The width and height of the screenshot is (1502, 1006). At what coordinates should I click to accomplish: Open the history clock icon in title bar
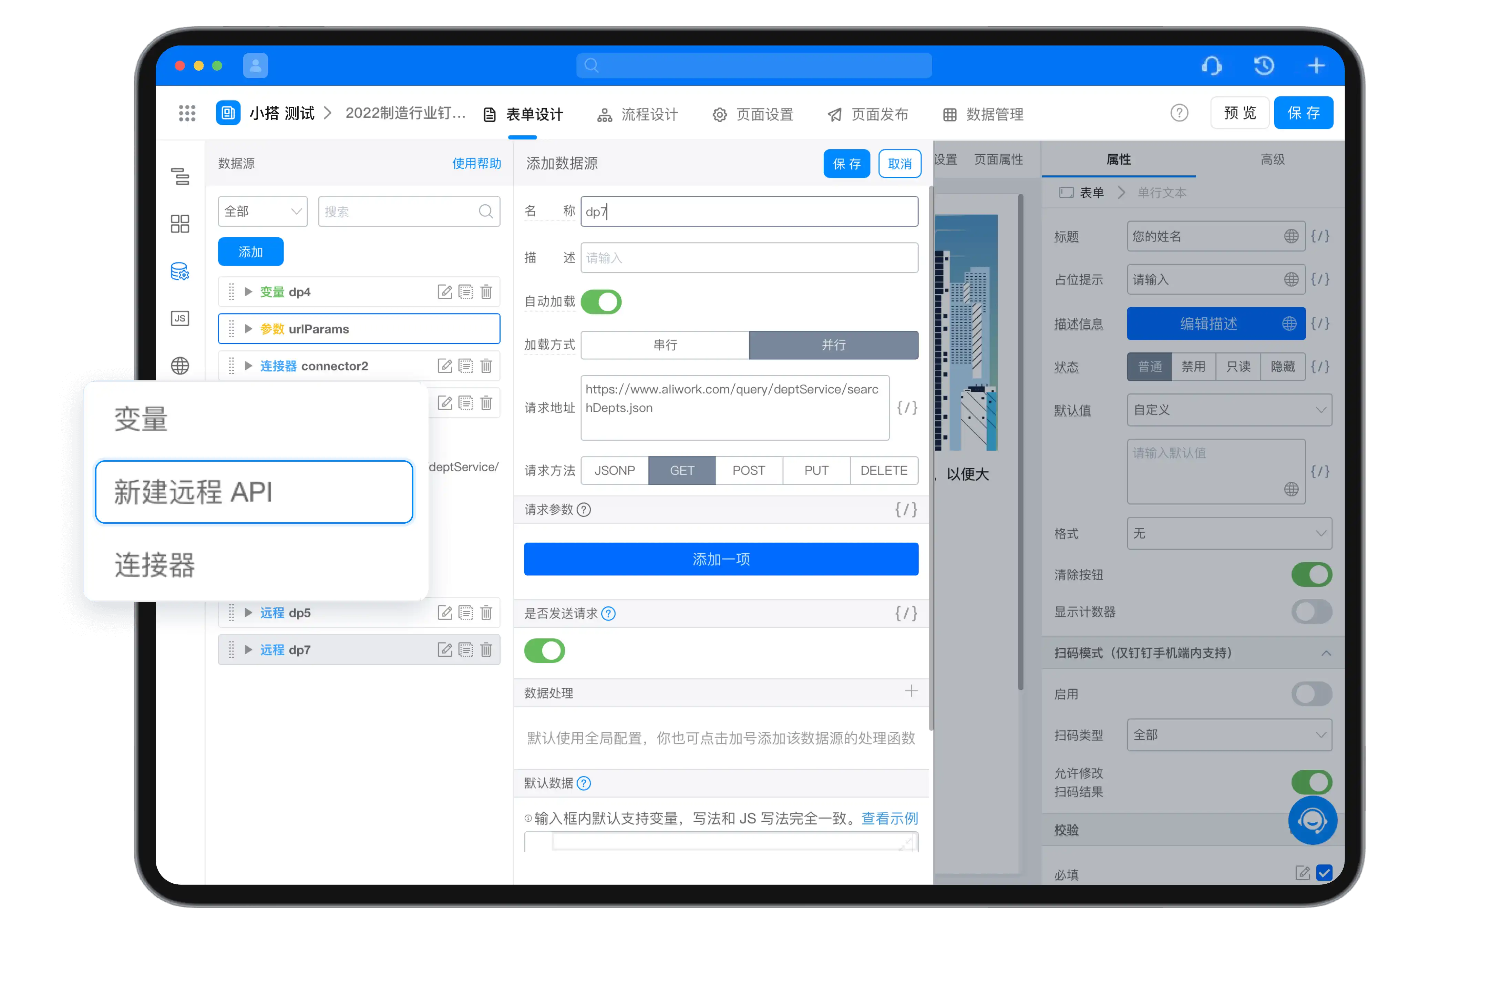pos(1264,65)
